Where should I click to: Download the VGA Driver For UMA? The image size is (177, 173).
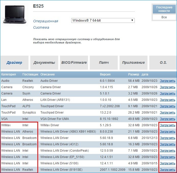coord(167,119)
